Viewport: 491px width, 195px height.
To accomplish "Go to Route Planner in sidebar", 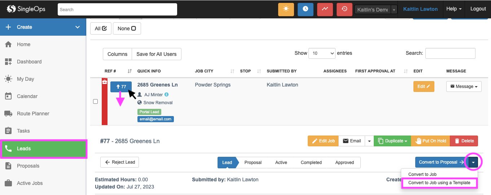I will pos(33,114).
